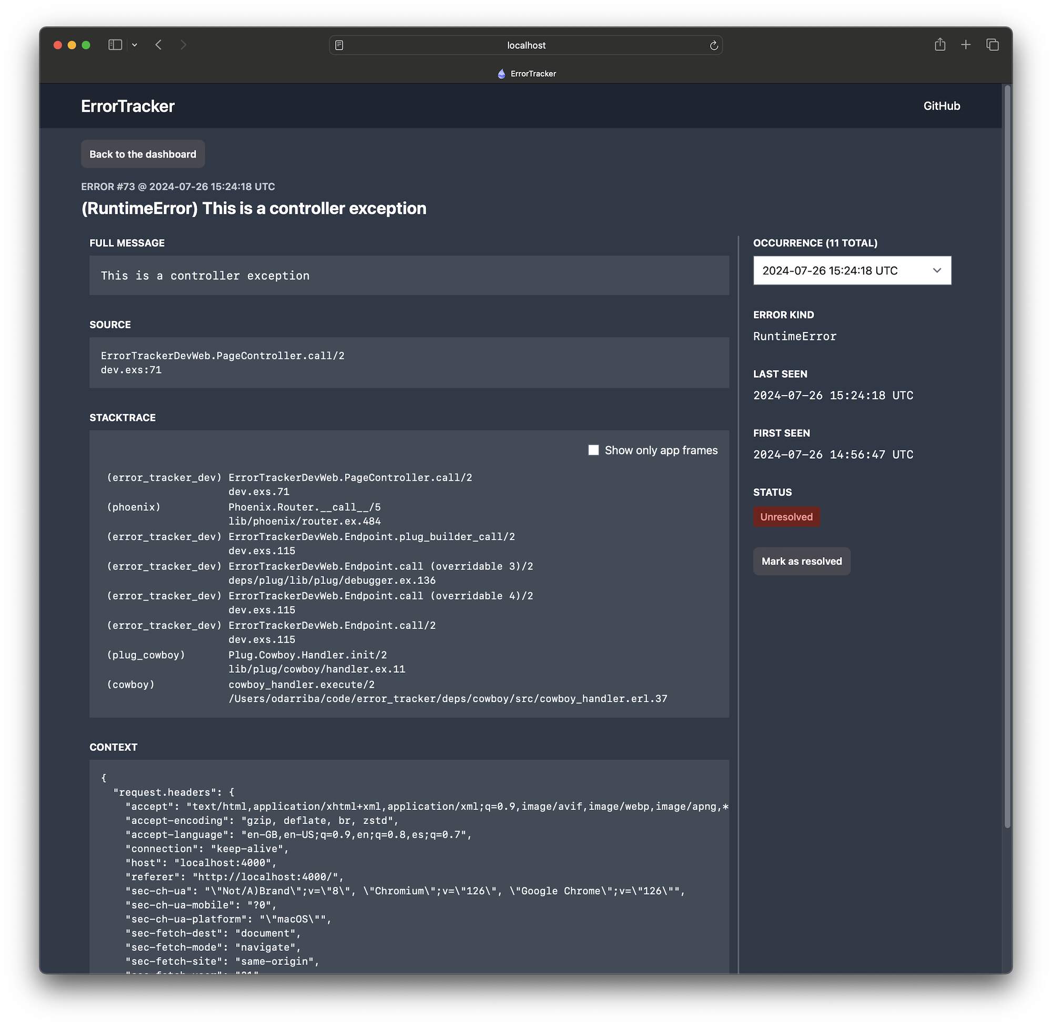Click the back navigation arrow
This screenshot has height=1026, width=1052.
tap(158, 45)
